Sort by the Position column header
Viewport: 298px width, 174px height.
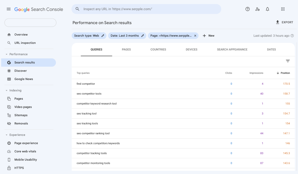[x=285, y=73]
